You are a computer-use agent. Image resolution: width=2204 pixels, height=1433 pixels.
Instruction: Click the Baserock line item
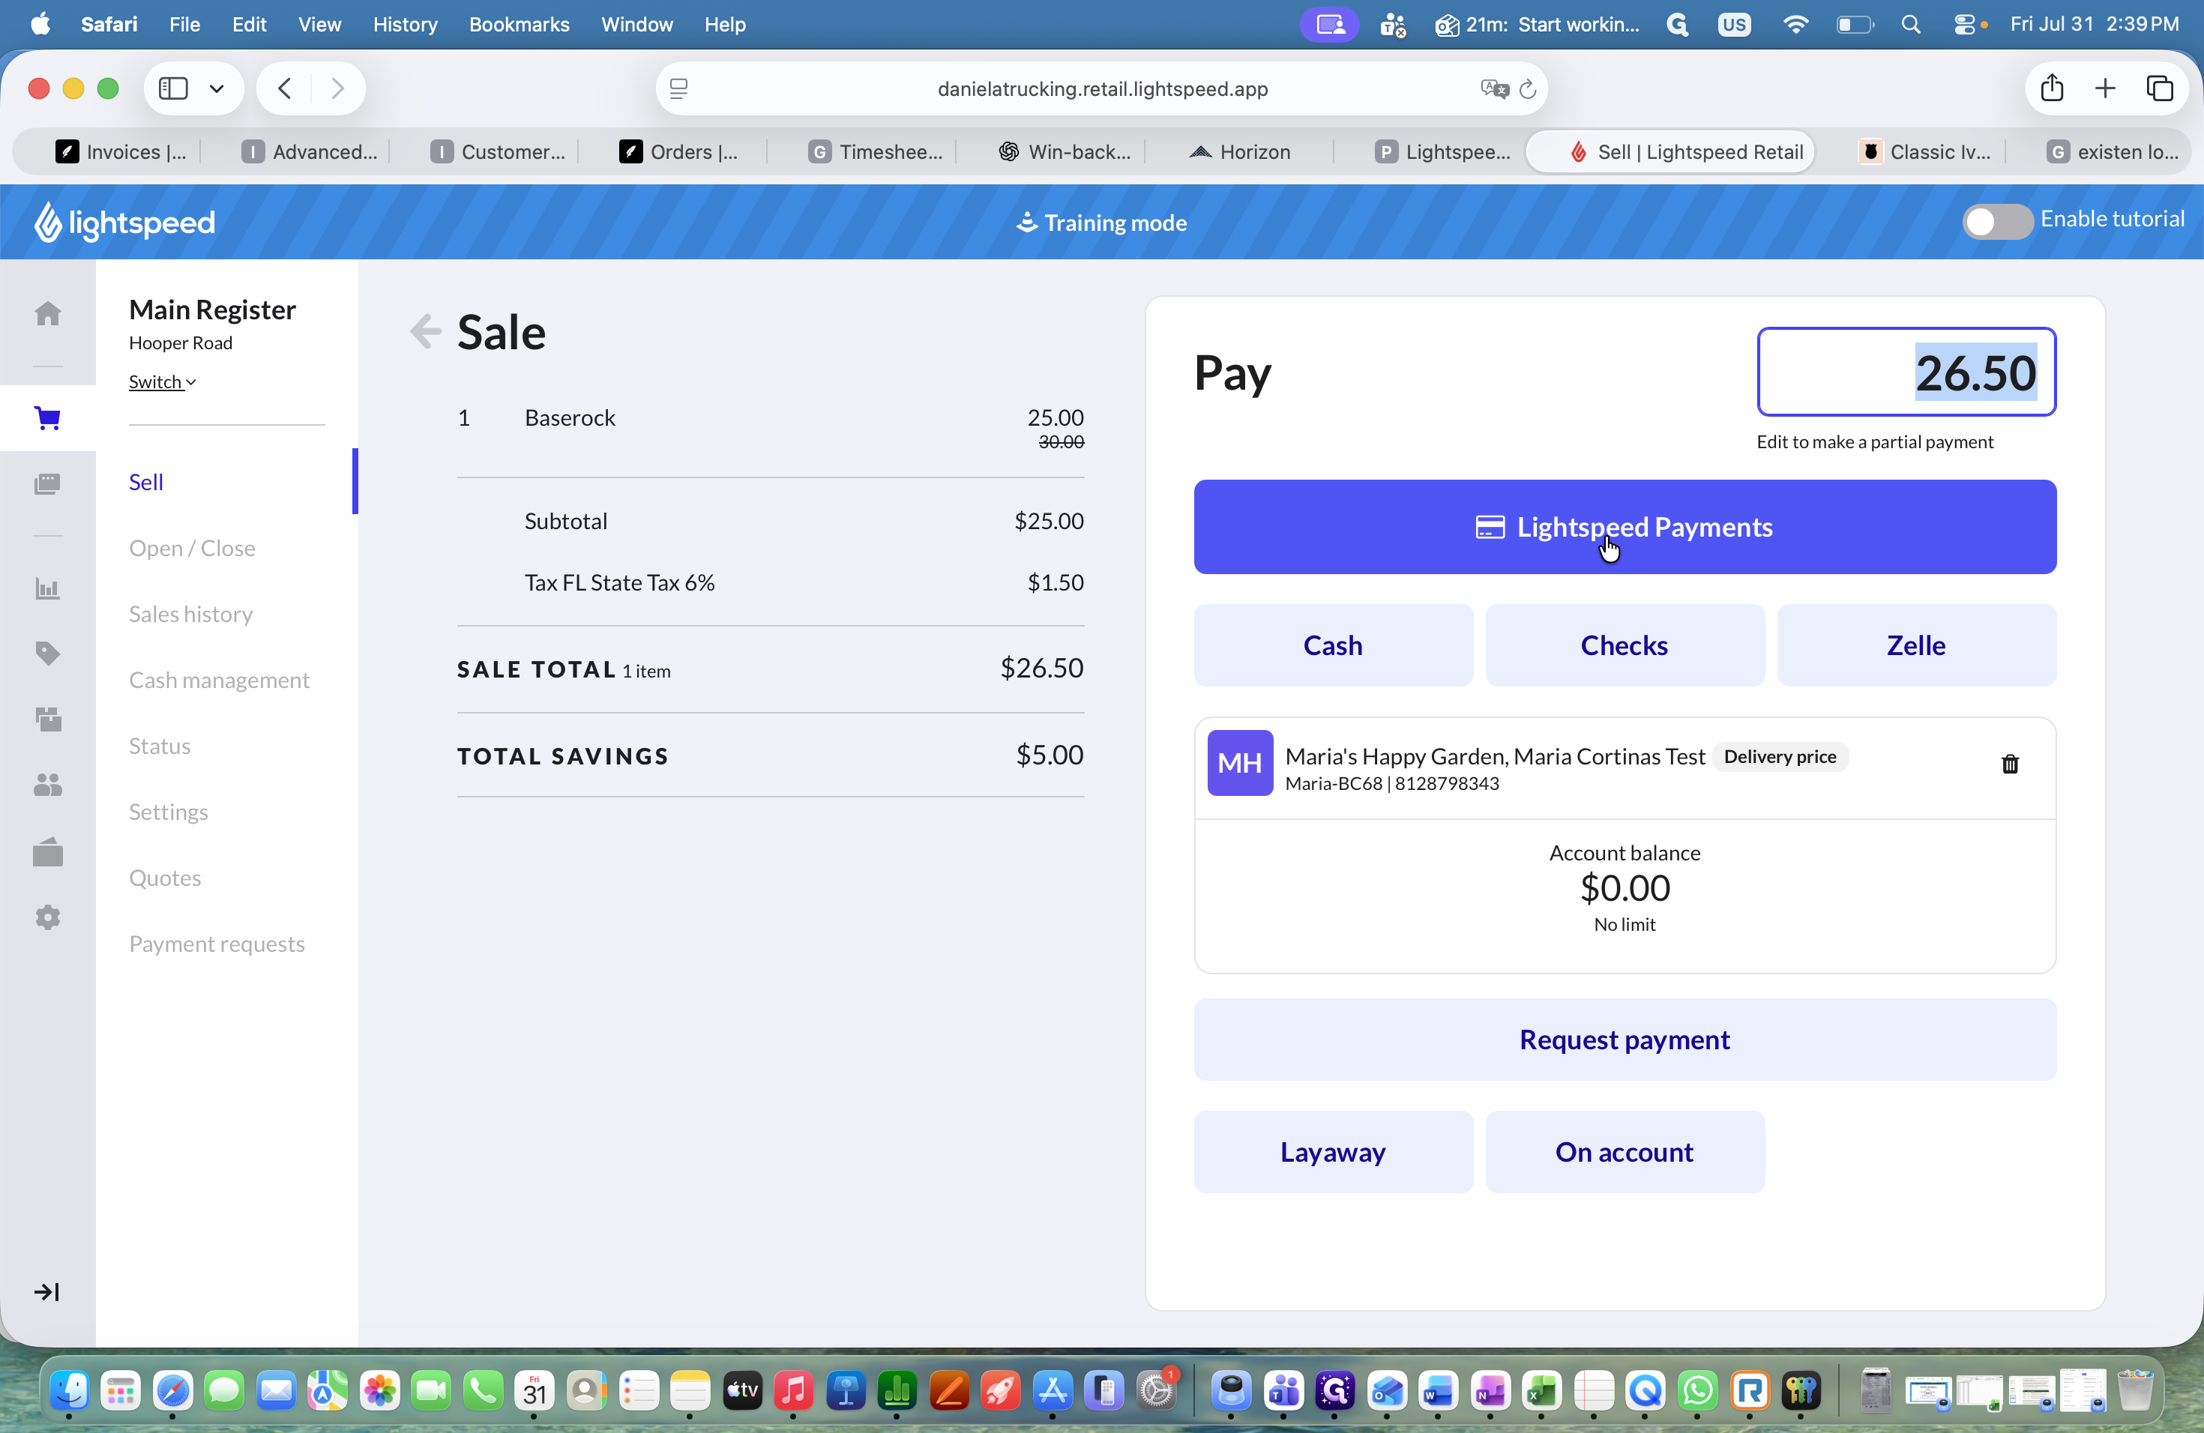pyautogui.click(x=771, y=428)
